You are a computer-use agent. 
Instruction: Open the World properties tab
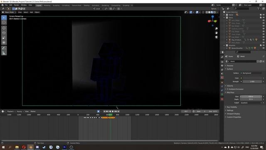click(222, 78)
